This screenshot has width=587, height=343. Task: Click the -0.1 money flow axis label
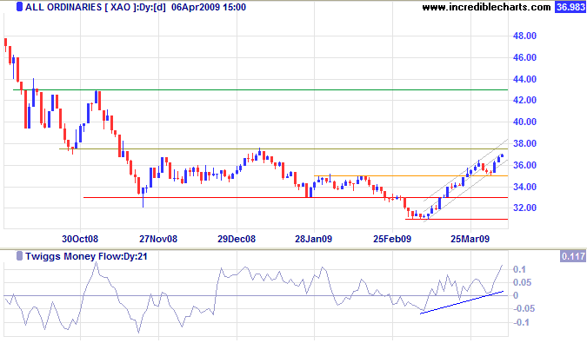point(521,322)
